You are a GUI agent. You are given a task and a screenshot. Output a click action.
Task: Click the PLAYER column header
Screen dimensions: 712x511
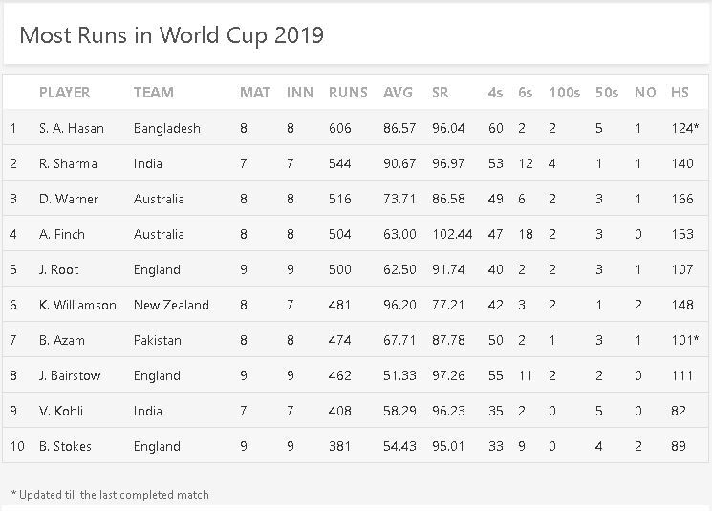point(64,93)
